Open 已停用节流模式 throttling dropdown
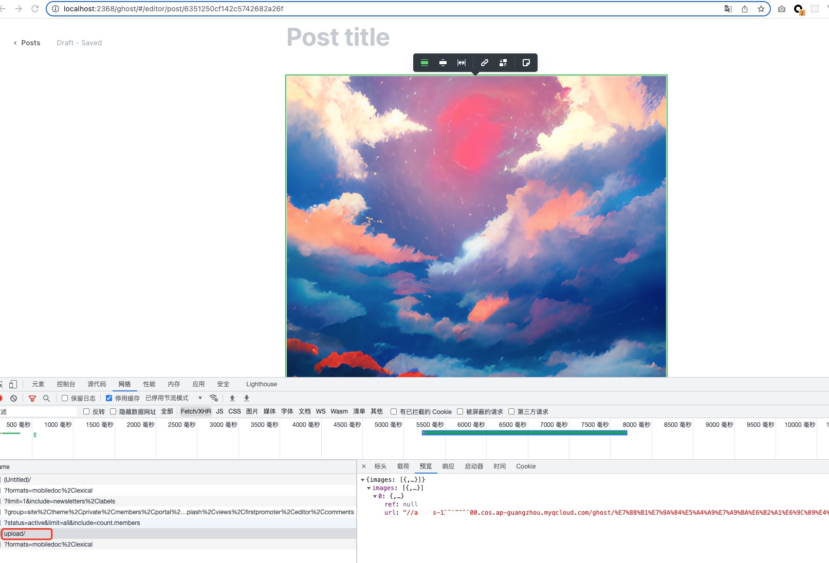Screen dimensions: 829x563 coord(174,398)
